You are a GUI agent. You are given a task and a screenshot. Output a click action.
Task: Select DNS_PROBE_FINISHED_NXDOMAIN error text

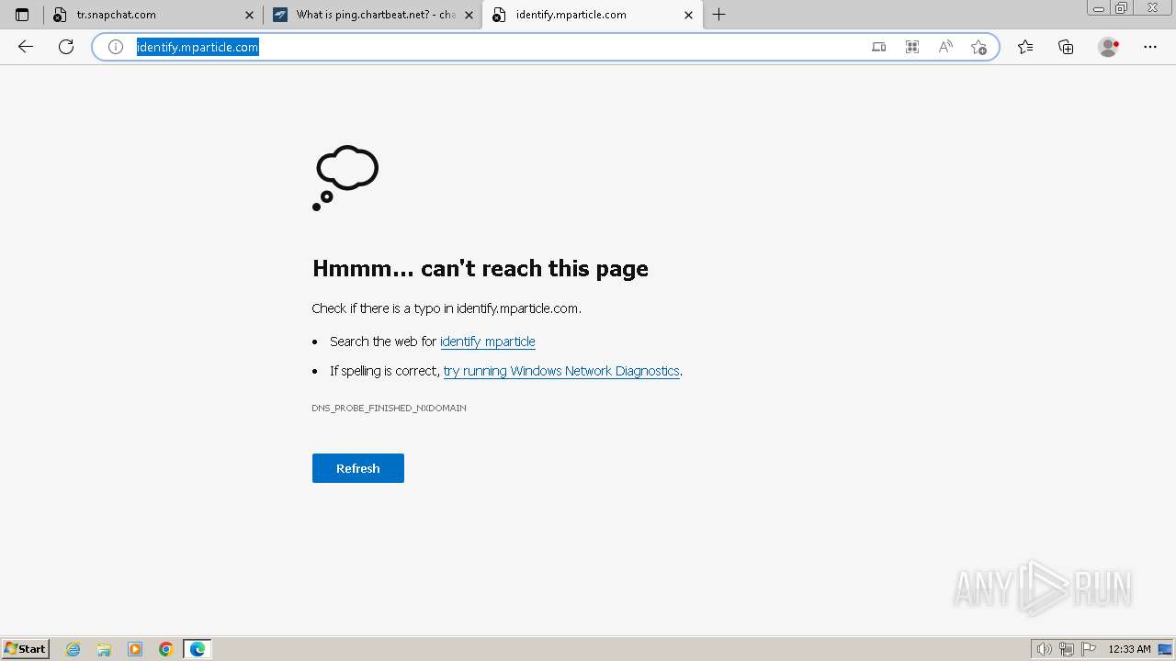pyautogui.click(x=389, y=408)
